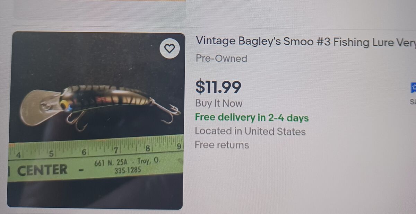The height and width of the screenshot is (214, 416).
Task: Click the yellow eye of the lure
Action: 64,104
